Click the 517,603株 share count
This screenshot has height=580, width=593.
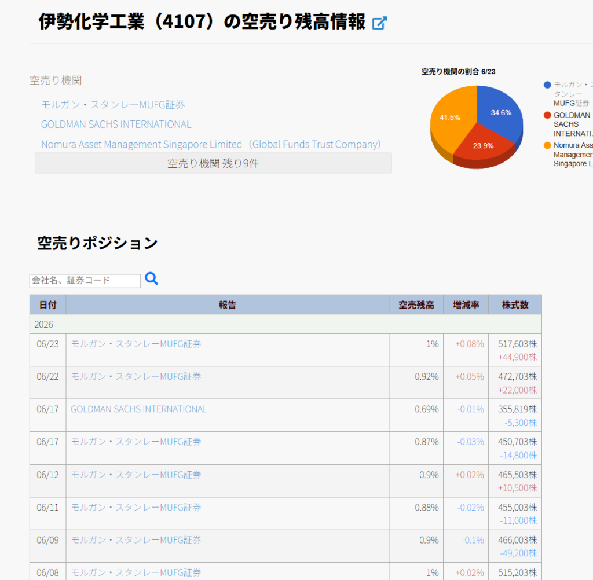pos(517,344)
